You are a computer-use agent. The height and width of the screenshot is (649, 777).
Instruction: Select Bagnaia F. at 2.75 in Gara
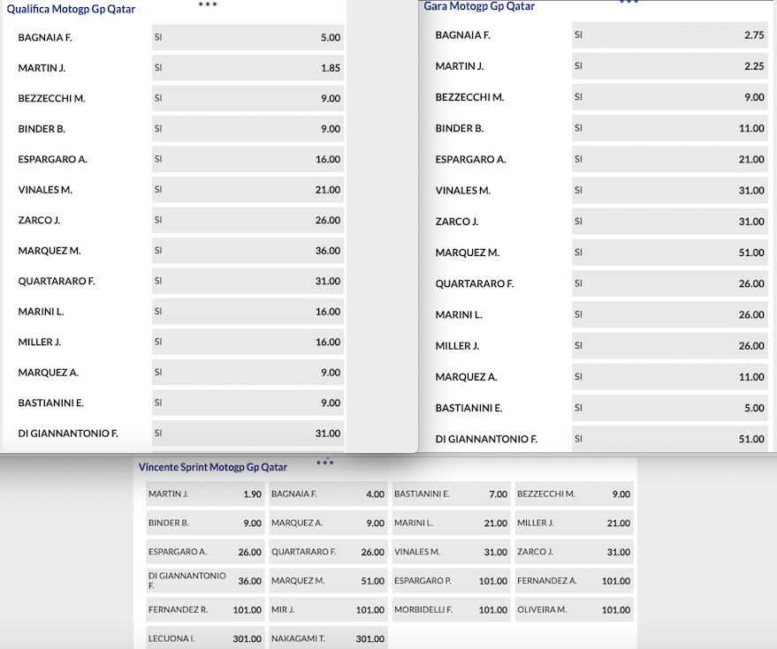click(669, 35)
